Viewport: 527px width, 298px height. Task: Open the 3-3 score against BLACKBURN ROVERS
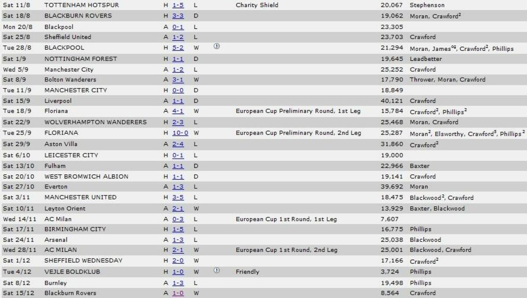coord(178,16)
